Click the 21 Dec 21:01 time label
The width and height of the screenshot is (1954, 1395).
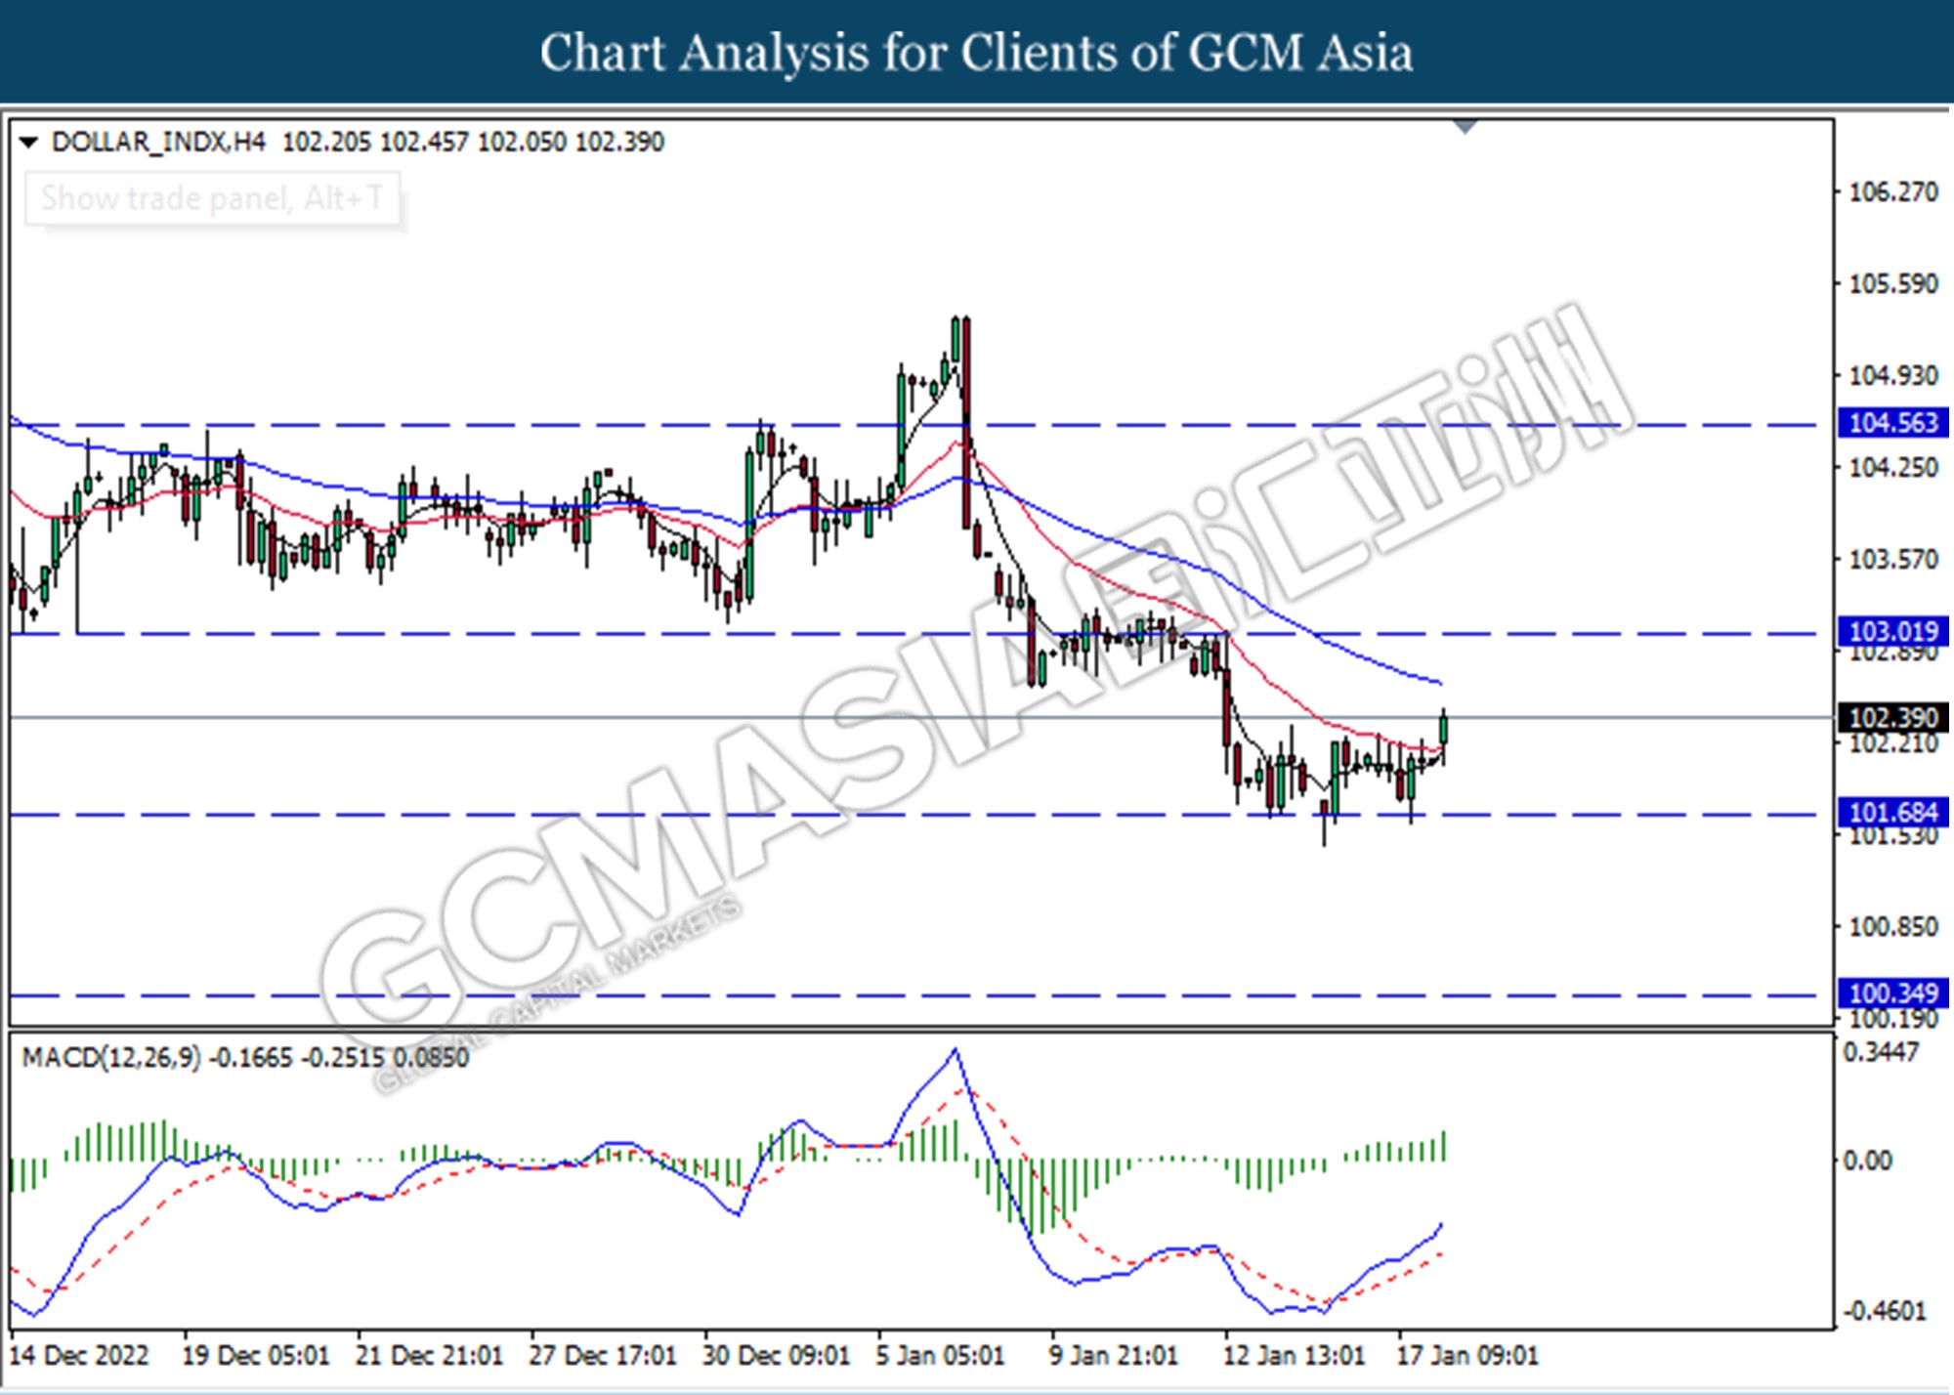click(430, 1356)
